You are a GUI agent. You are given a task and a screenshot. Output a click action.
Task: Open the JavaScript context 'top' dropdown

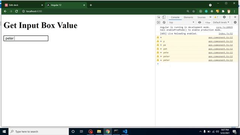pos(181,22)
